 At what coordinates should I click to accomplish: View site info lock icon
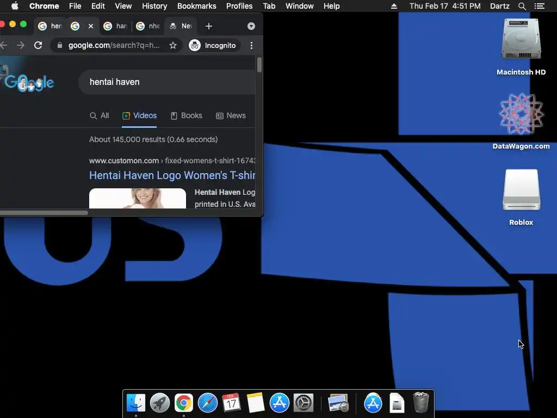(x=60, y=45)
